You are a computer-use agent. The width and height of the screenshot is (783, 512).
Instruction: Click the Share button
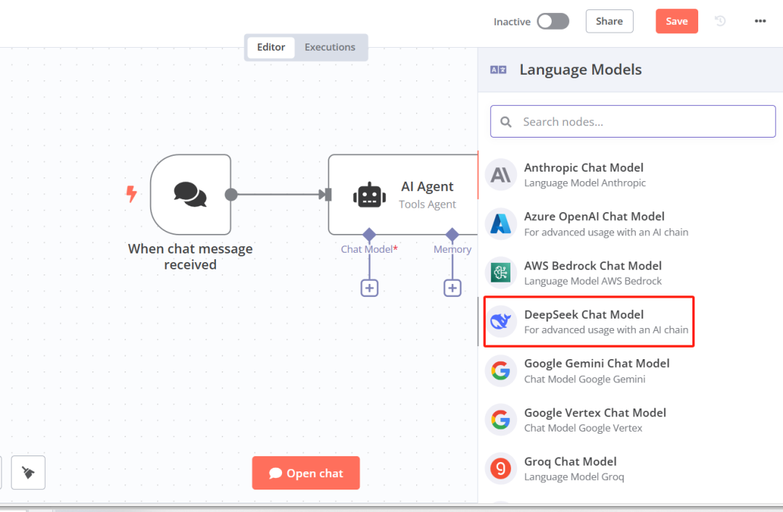pyautogui.click(x=609, y=22)
